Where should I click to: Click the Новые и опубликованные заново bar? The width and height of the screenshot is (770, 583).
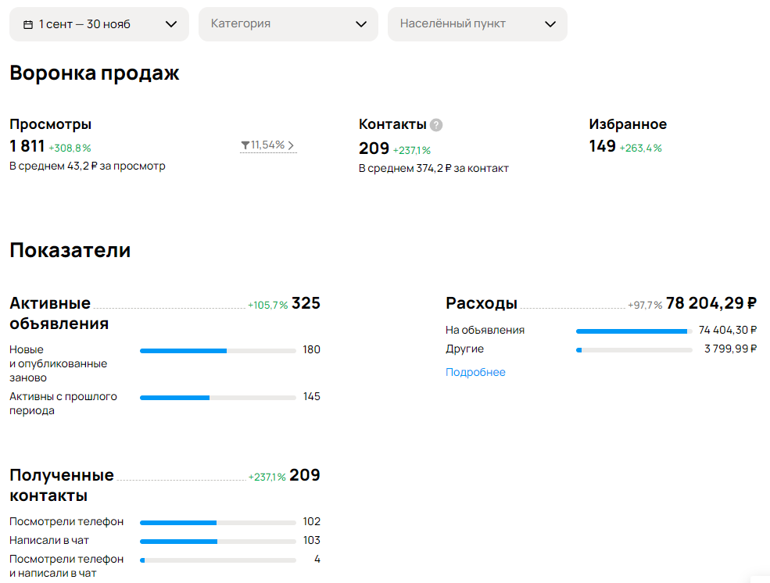218,351
